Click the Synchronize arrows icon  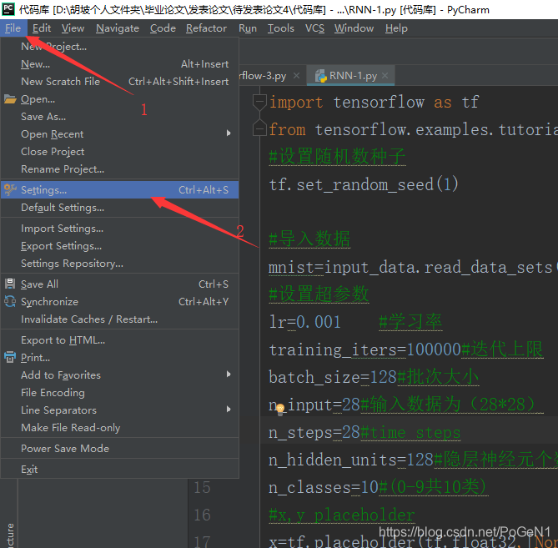pyautogui.click(x=10, y=301)
